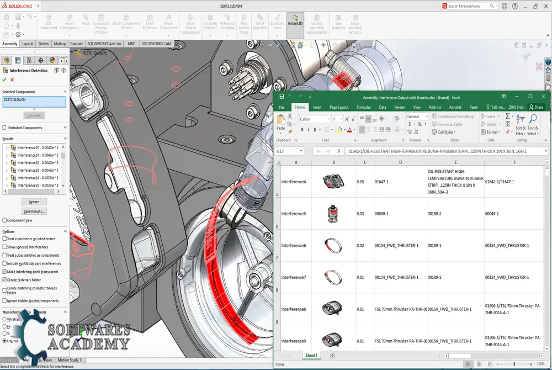Open the Calibri font name dropdown
Image resolution: width=552 pixels, height=370 pixels.
click(329, 119)
